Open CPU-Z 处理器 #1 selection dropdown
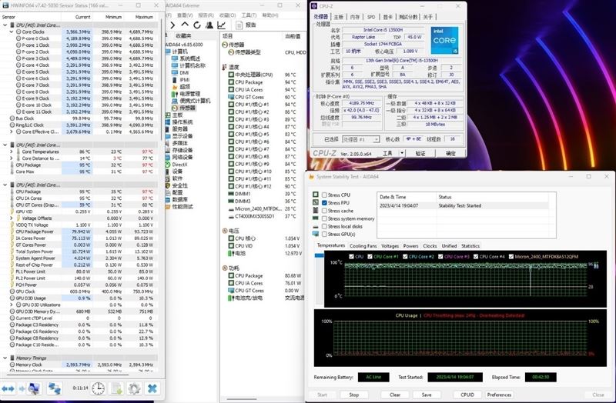616x403 pixels. [361, 139]
